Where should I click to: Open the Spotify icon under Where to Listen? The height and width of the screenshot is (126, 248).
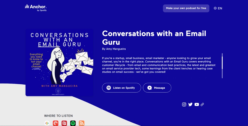(x=73, y=123)
